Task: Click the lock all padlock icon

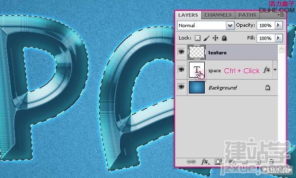Action: point(224,38)
